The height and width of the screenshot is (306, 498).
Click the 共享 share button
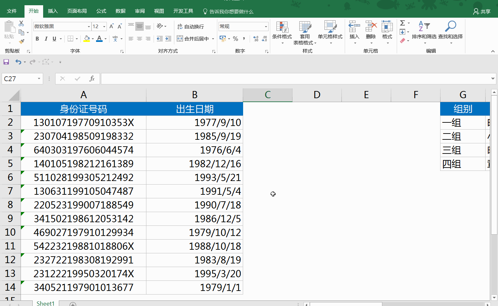(482, 11)
